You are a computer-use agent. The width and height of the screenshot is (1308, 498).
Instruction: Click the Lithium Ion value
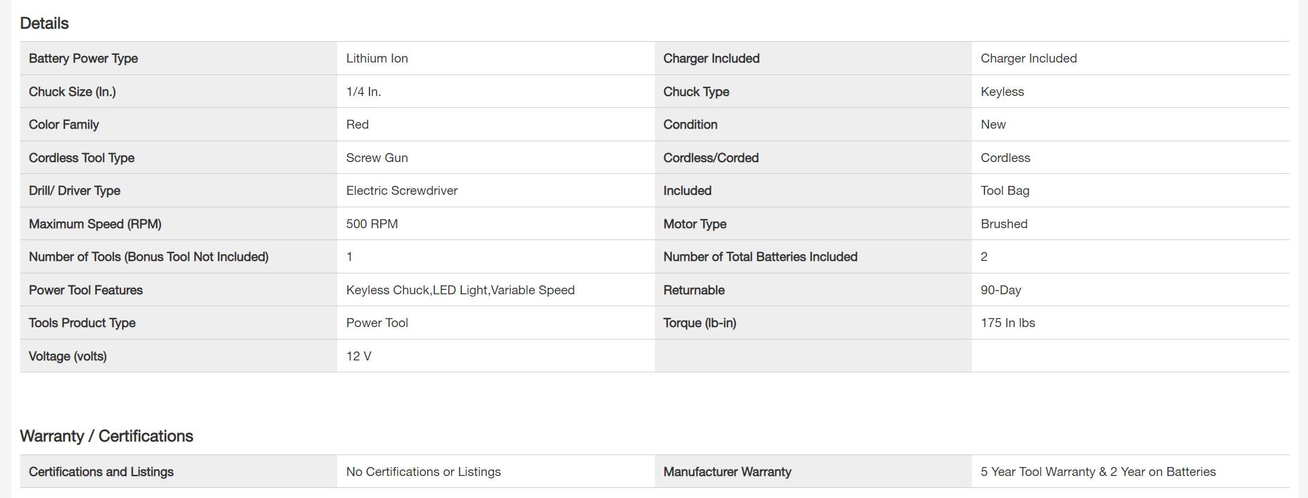[377, 58]
